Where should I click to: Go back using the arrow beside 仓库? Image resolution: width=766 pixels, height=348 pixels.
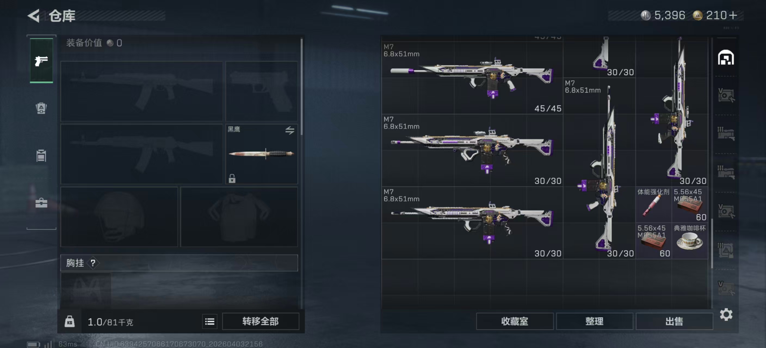pos(34,15)
